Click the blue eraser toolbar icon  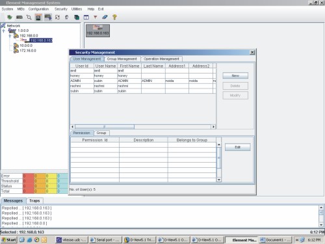click(x=105, y=17)
